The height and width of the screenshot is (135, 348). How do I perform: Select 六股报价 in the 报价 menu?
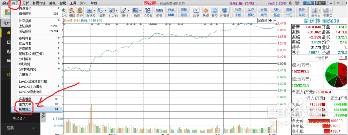(x=37, y=74)
